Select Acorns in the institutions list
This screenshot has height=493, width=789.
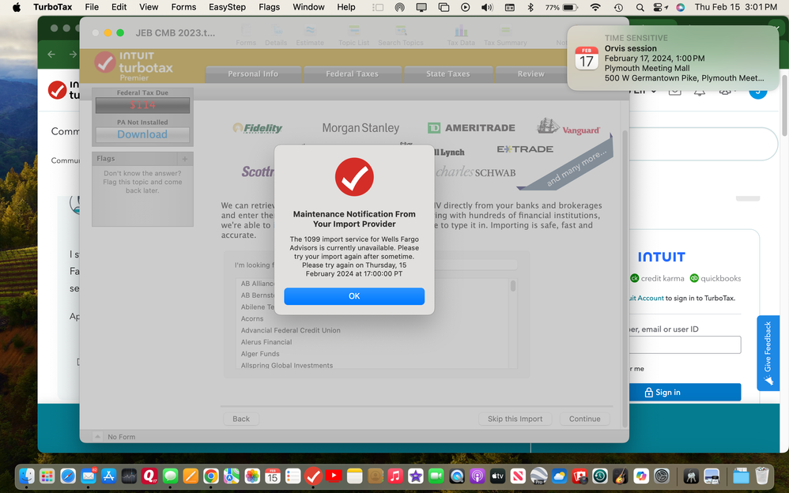pos(252,318)
